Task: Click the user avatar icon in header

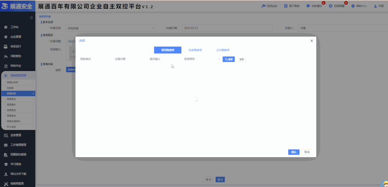Action: point(375,6)
